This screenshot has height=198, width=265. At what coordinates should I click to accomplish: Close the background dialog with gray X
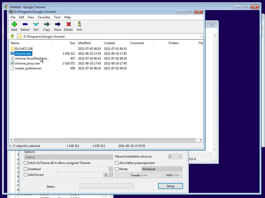[212, 25]
